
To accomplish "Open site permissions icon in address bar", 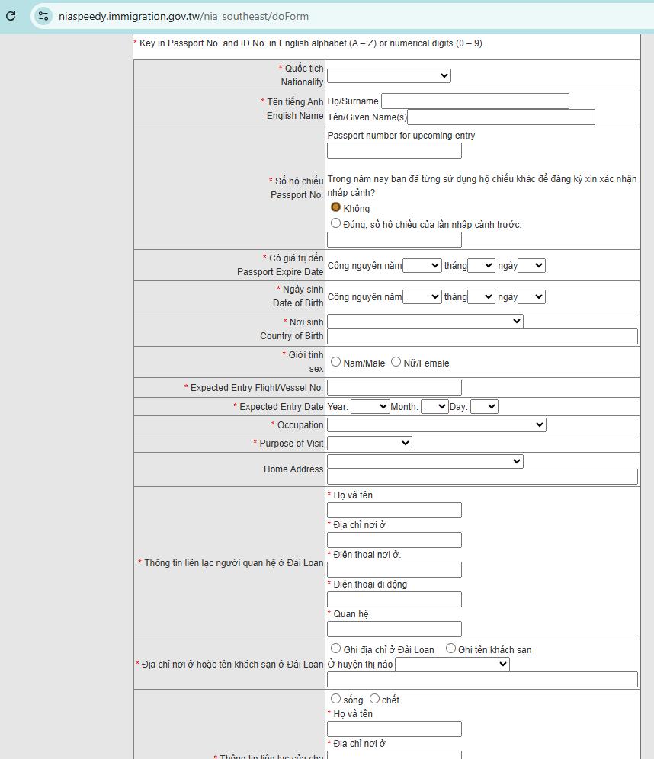I will pyautogui.click(x=46, y=15).
